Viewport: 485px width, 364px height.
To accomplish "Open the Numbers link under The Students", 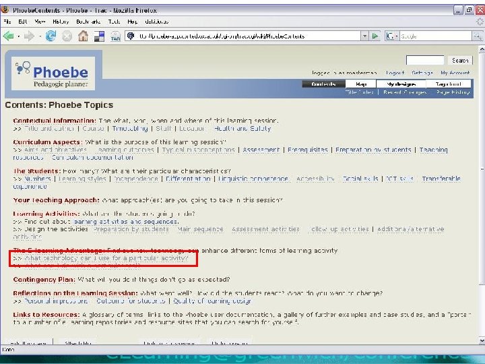I will pyautogui.click(x=38, y=179).
